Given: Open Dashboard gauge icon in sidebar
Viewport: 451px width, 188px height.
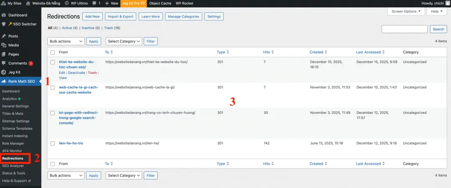Looking at the screenshot, I should pos(4,15).
